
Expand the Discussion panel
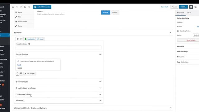coord(187,57)
